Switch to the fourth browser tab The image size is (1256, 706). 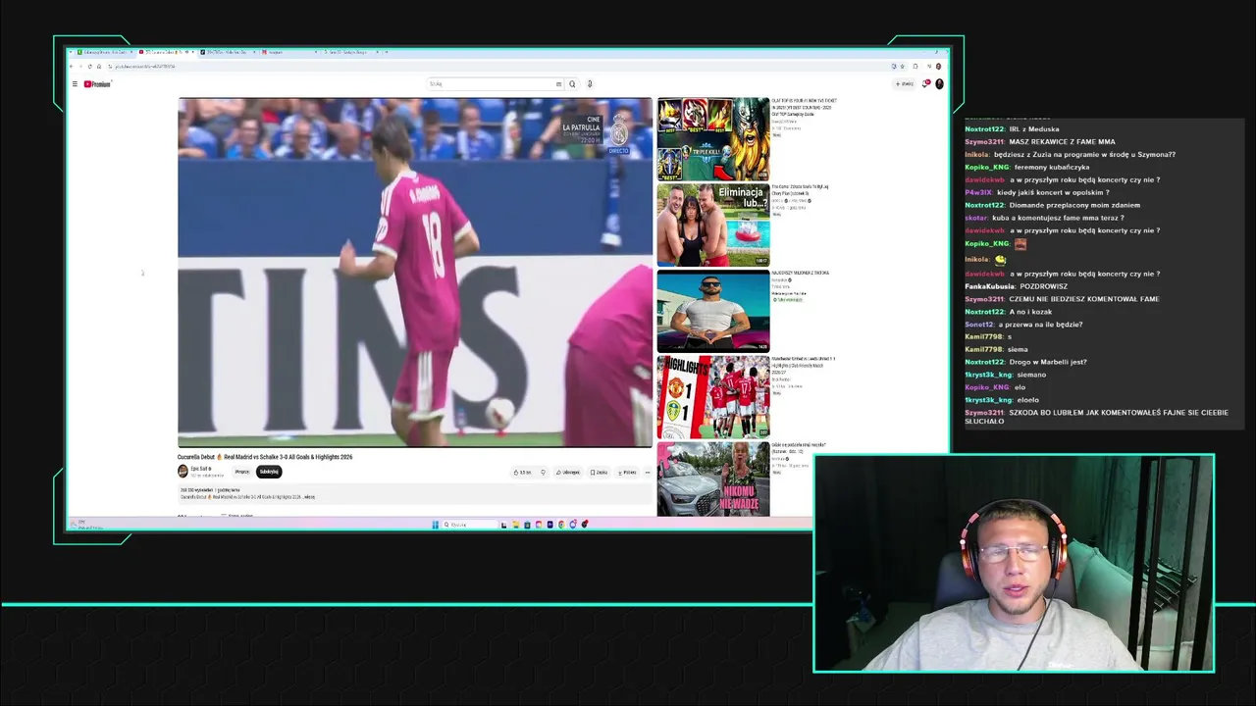click(x=288, y=52)
